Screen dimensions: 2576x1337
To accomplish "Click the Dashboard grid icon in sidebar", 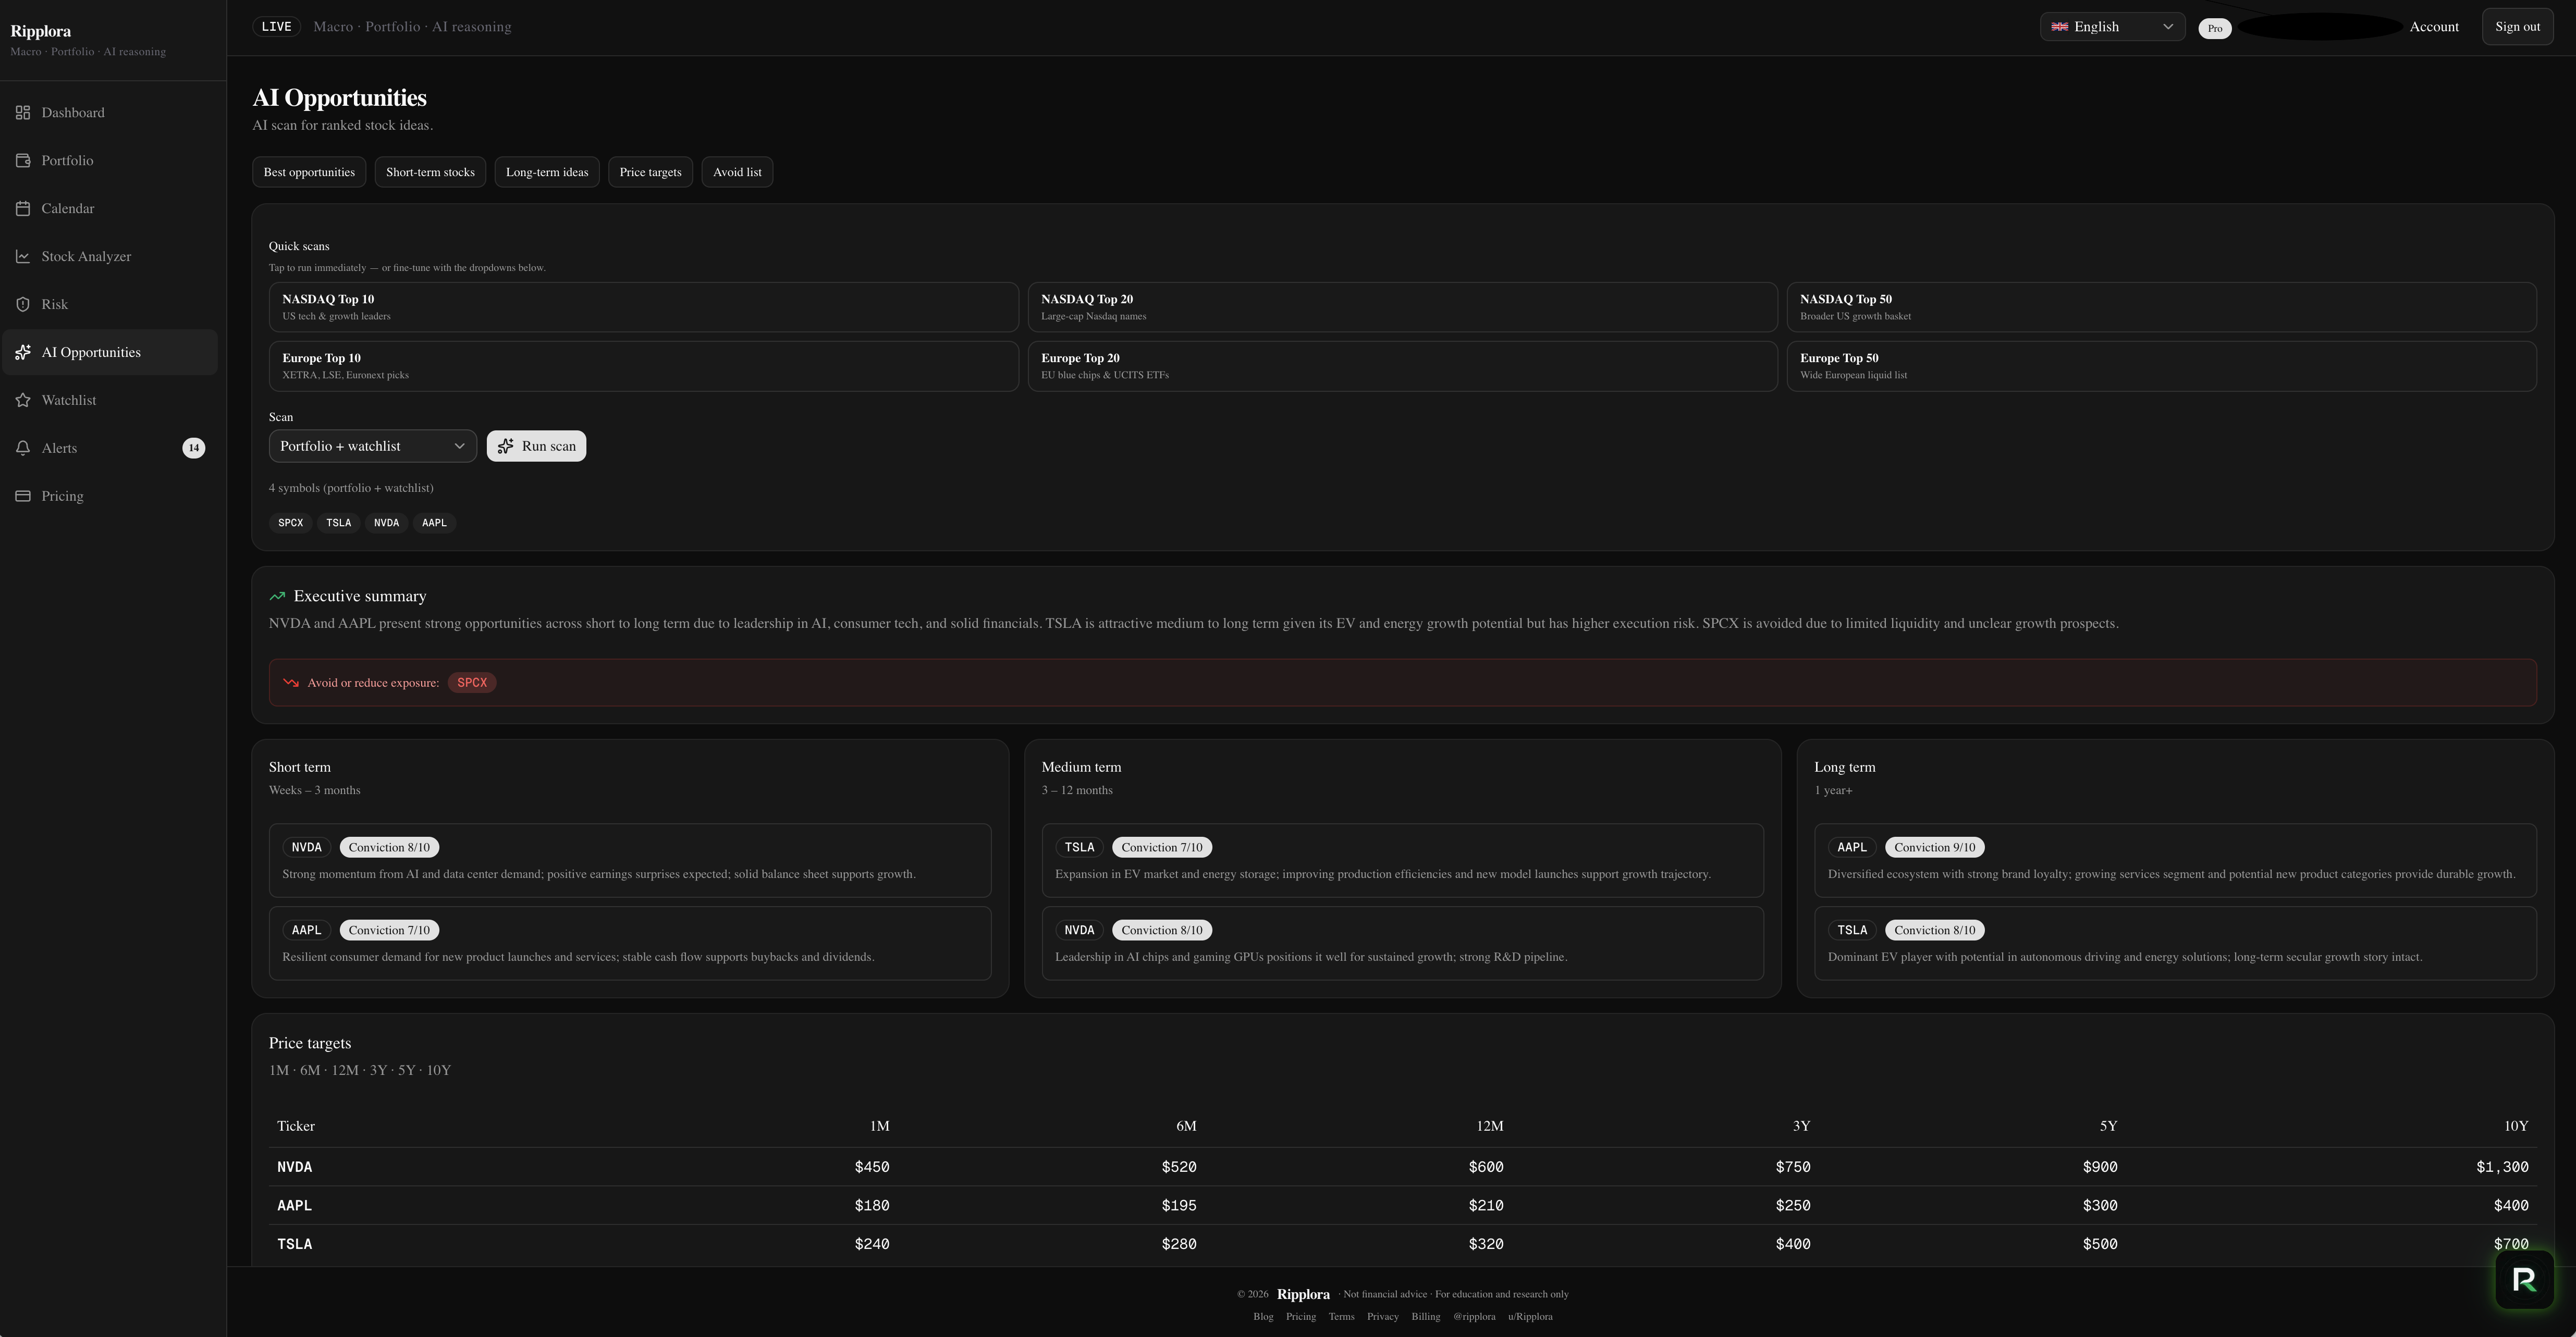I will pyautogui.click(x=23, y=112).
